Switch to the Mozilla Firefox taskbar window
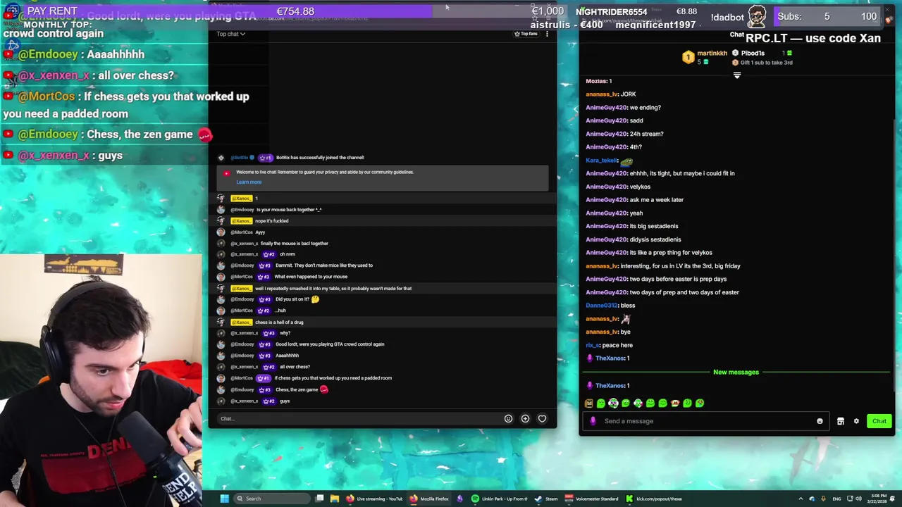This screenshot has width=902, height=507. [429, 499]
